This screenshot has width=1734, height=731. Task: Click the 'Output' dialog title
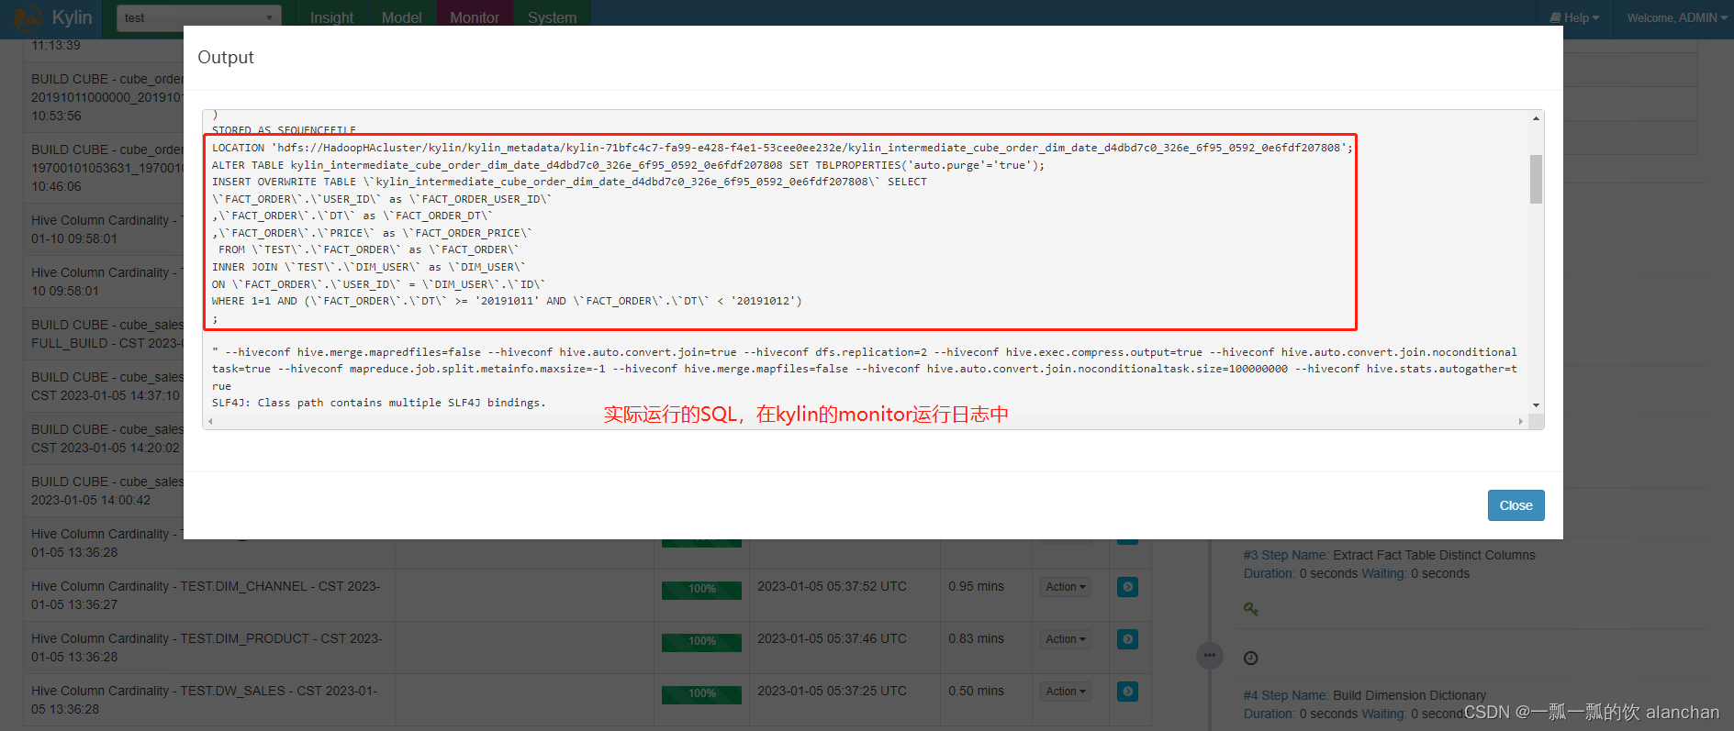pos(226,57)
